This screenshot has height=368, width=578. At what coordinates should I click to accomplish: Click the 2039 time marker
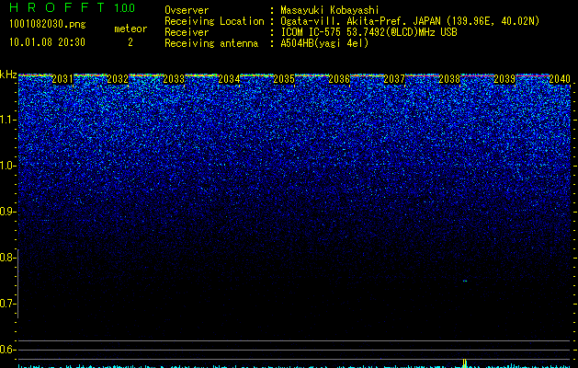504,79
